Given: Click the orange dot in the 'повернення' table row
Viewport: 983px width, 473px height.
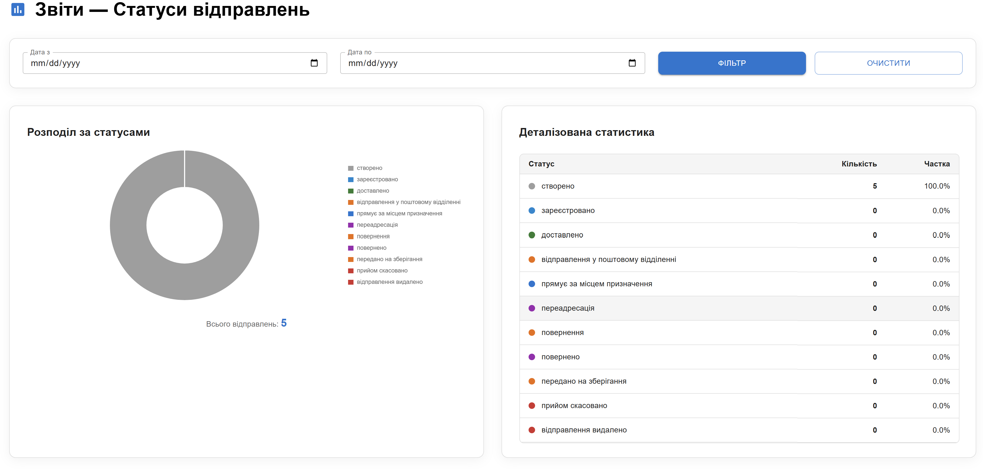Looking at the screenshot, I should (x=532, y=333).
